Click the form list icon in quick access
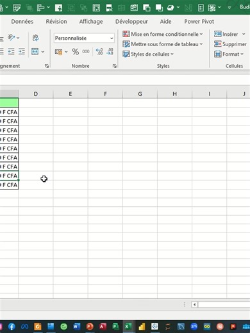This screenshot has width=250, height=333. click(x=201, y=8)
